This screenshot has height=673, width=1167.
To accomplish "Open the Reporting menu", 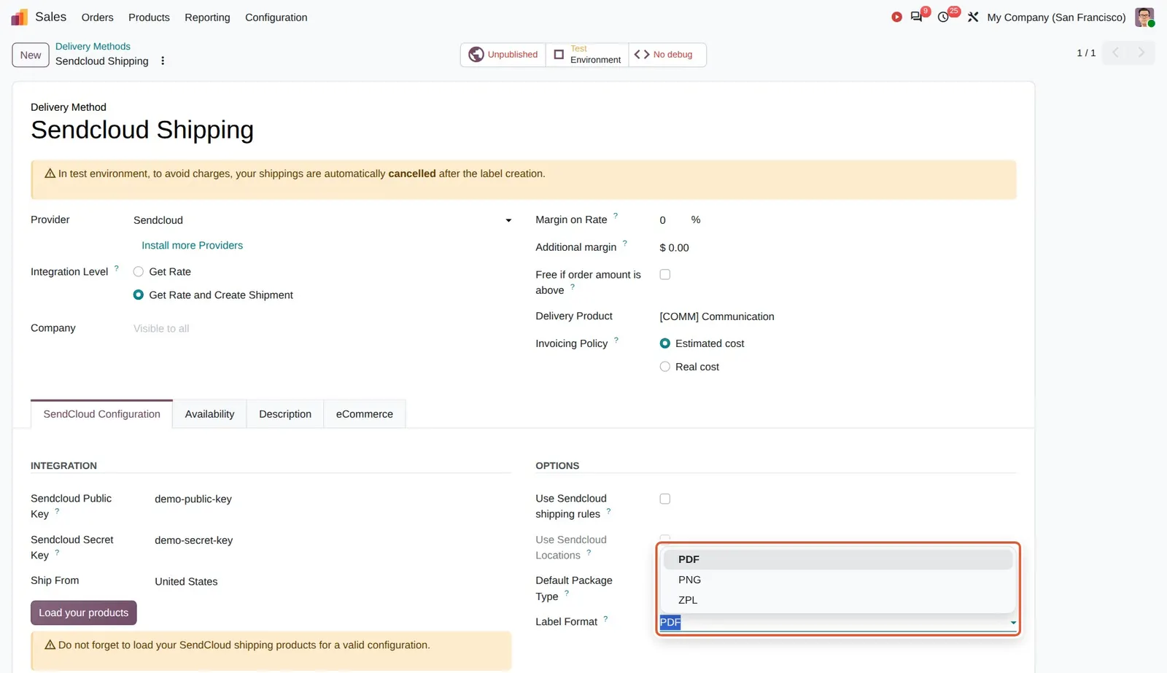I will pos(207,17).
